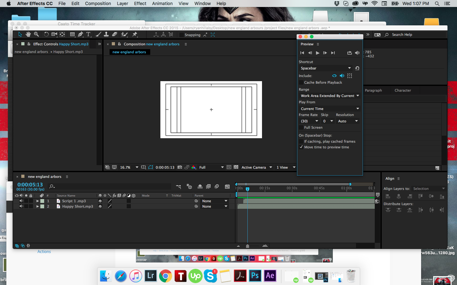Click the snapshot camera icon in viewer
Image resolution: width=457 pixels, height=285 pixels.
click(180, 167)
